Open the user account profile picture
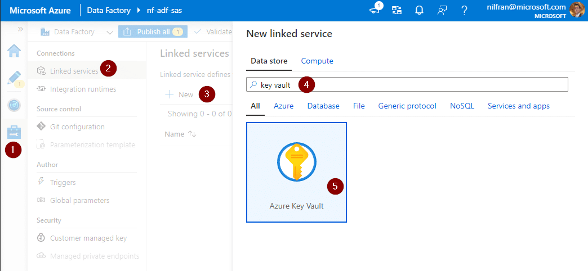The height and width of the screenshot is (271, 588). click(x=577, y=10)
